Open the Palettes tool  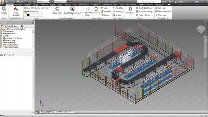4,11
